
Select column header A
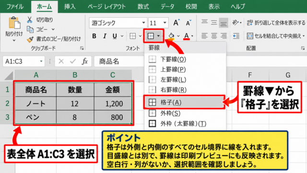pos(36,75)
